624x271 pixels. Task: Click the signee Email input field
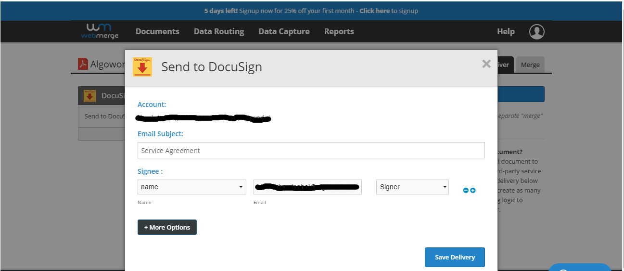(307, 187)
